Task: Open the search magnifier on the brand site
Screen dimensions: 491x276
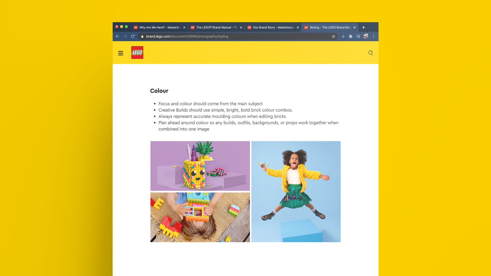Action: point(370,53)
